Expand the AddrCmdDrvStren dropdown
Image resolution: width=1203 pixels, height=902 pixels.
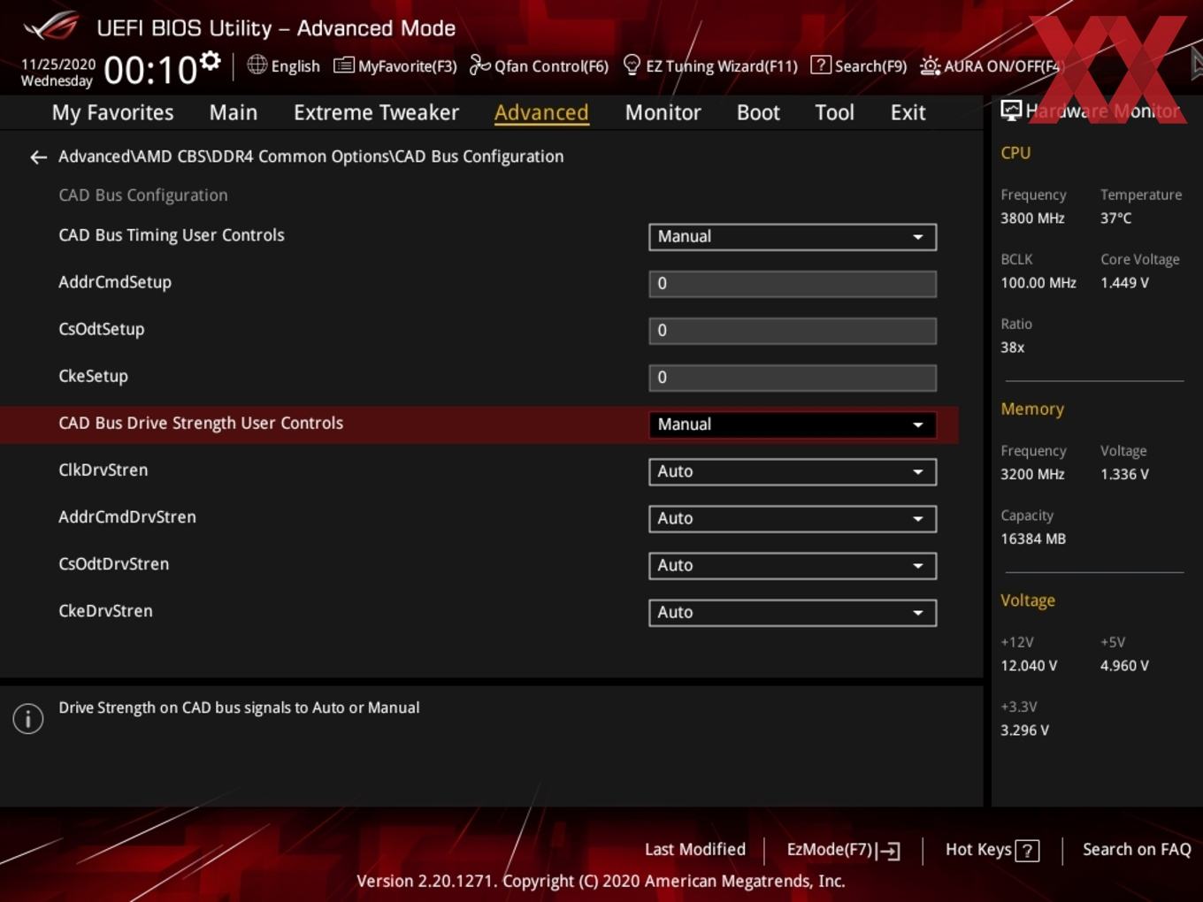[793, 518]
